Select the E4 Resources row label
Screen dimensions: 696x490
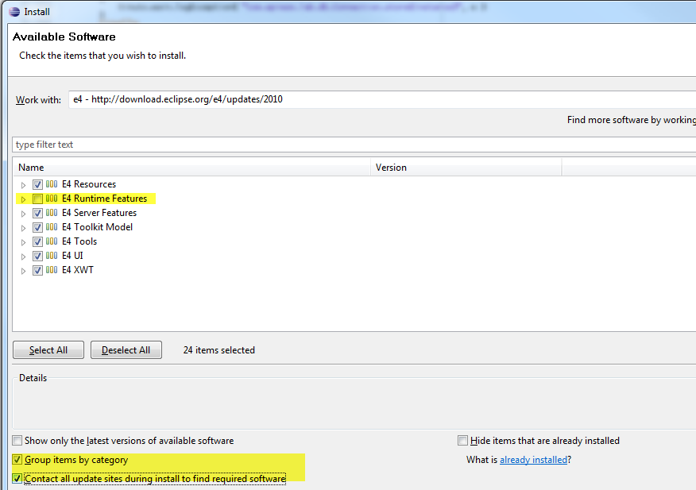pos(89,184)
